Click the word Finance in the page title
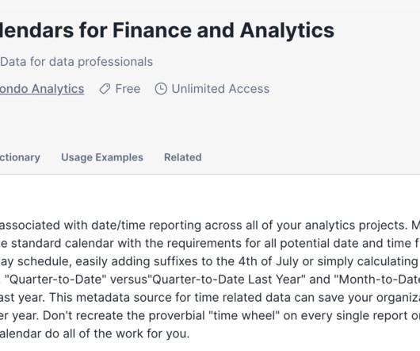The image size is (420, 351). coord(152,30)
